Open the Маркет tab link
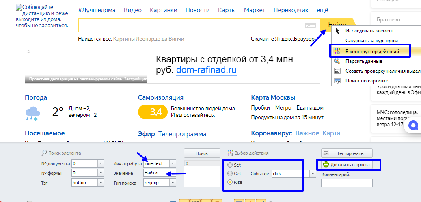421x202 pixels. click(x=255, y=10)
